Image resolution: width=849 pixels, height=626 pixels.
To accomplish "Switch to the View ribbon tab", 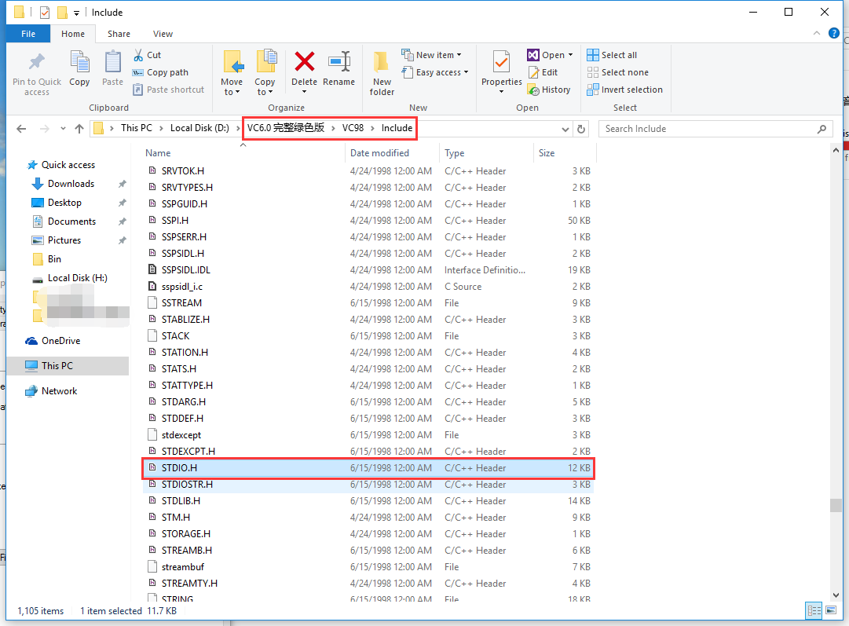I will 163,34.
